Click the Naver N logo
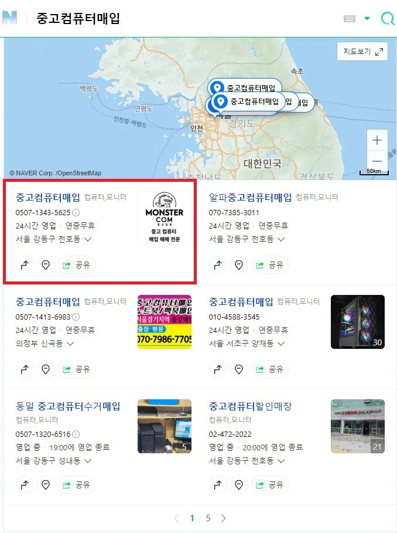 [9, 18]
